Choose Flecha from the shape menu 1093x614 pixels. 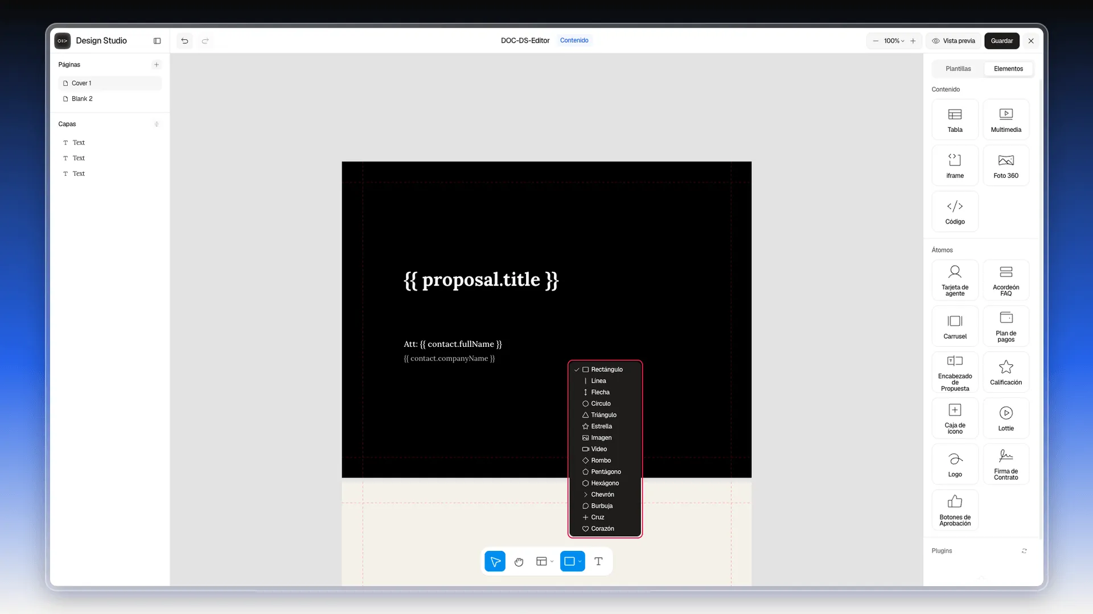[x=605, y=392]
